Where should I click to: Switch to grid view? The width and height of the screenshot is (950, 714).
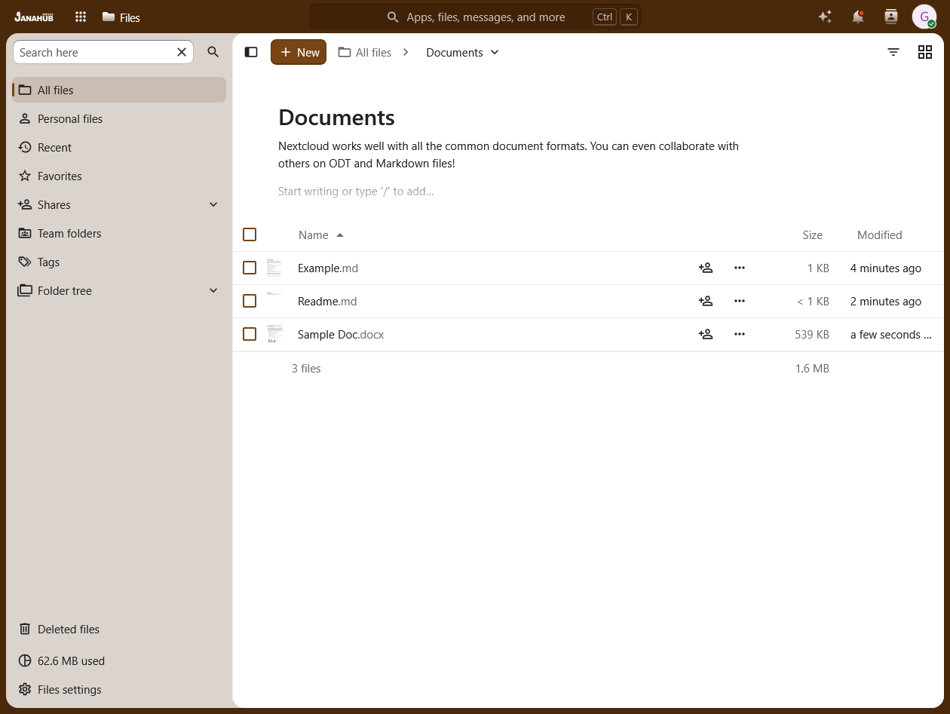click(x=925, y=52)
